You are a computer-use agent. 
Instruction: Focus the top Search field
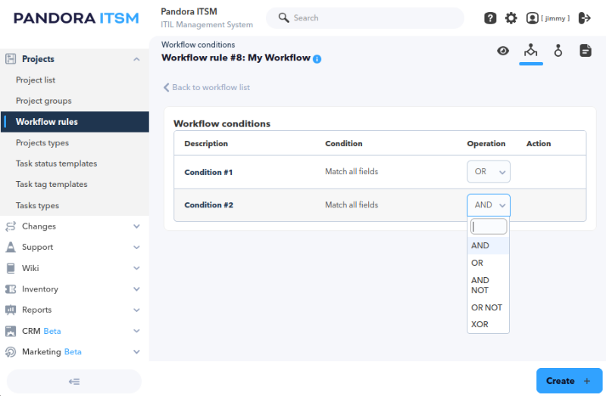365,17
